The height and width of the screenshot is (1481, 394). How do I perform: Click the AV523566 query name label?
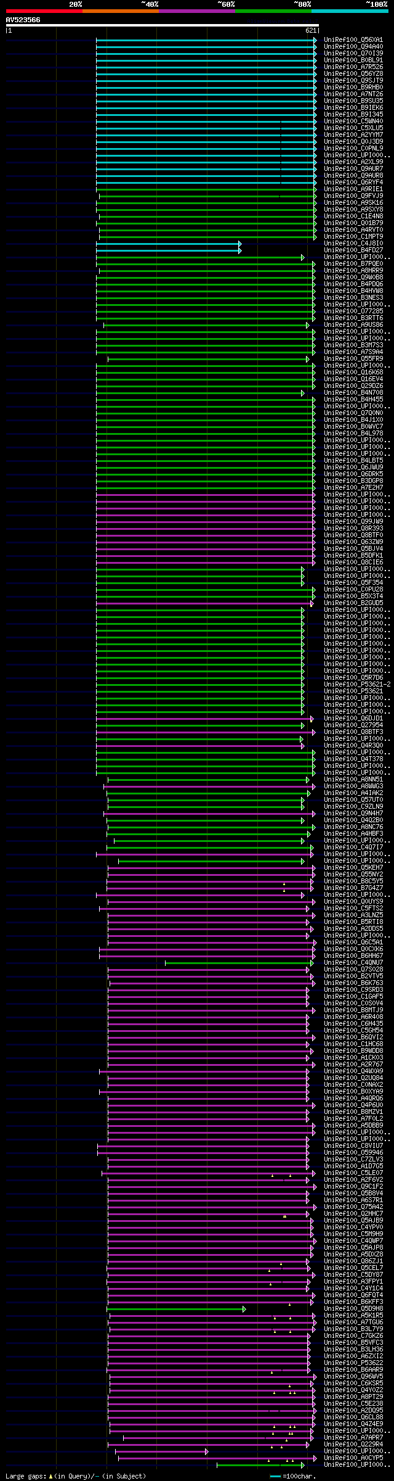pyautogui.click(x=23, y=20)
